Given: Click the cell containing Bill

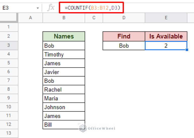Looking at the screenshot, I should [64, 125].
